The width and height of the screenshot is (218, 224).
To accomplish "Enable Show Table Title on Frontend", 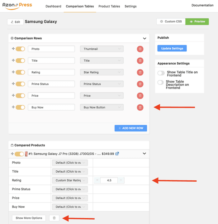I will click(x=161, y=73).
